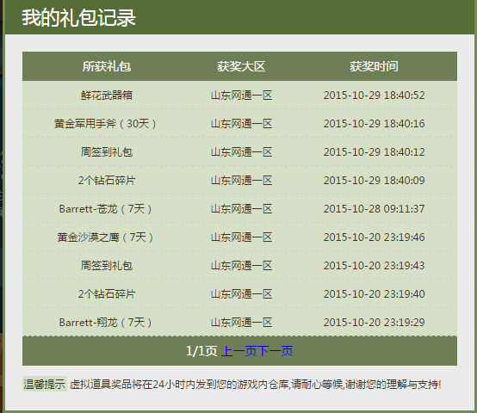
Task: Select 周签到礼包 in the 23:19:43 row
Action: tap(107, 266)
